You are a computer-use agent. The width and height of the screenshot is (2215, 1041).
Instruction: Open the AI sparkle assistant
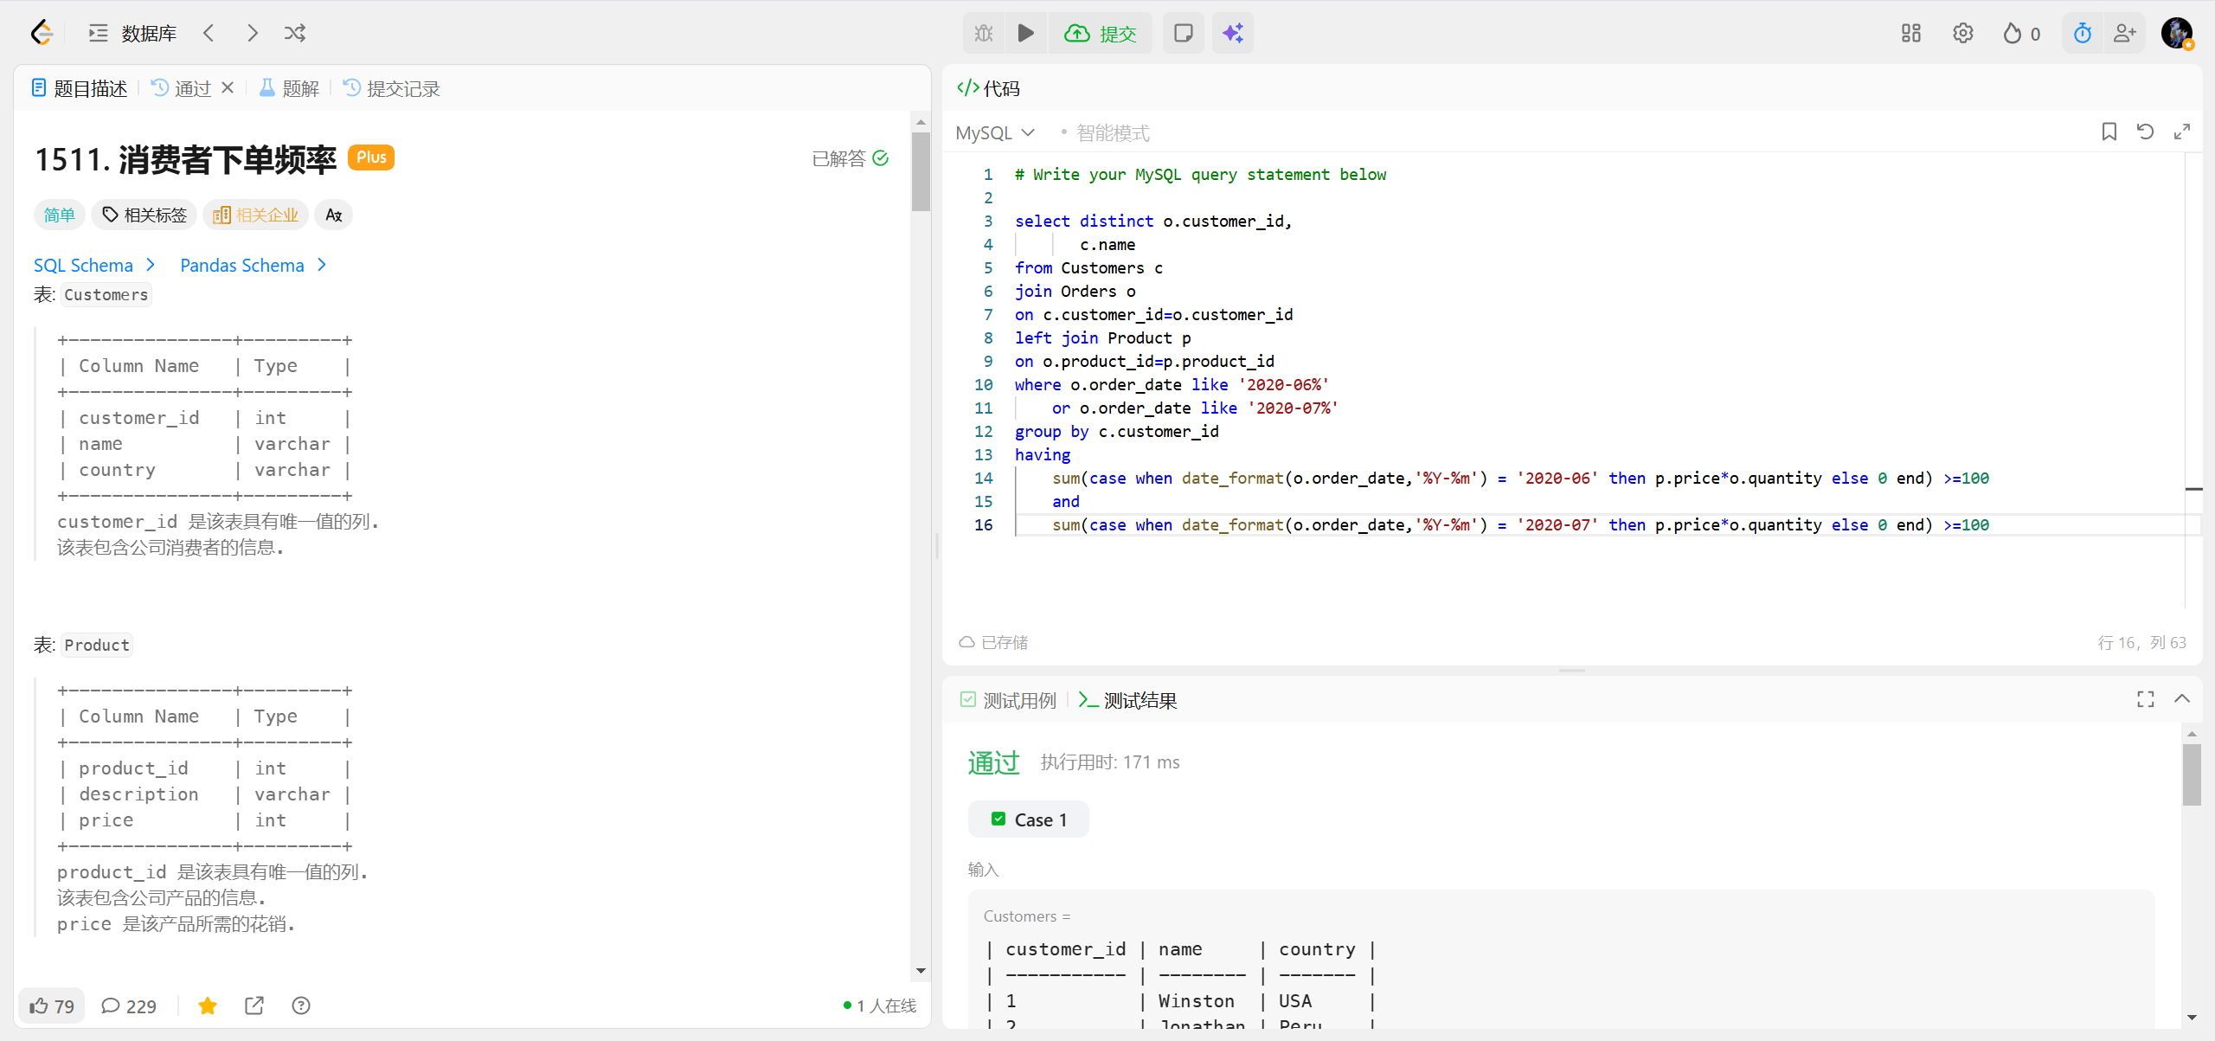point(1232,33)
